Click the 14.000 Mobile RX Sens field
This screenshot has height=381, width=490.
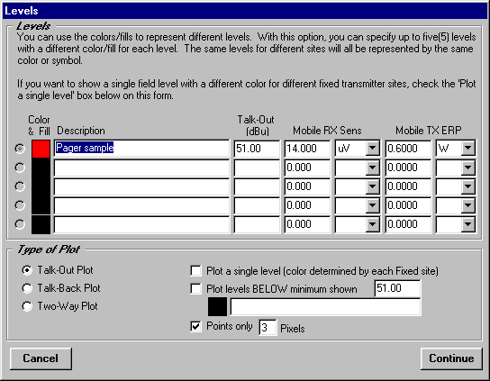click(x=307, y=148)
